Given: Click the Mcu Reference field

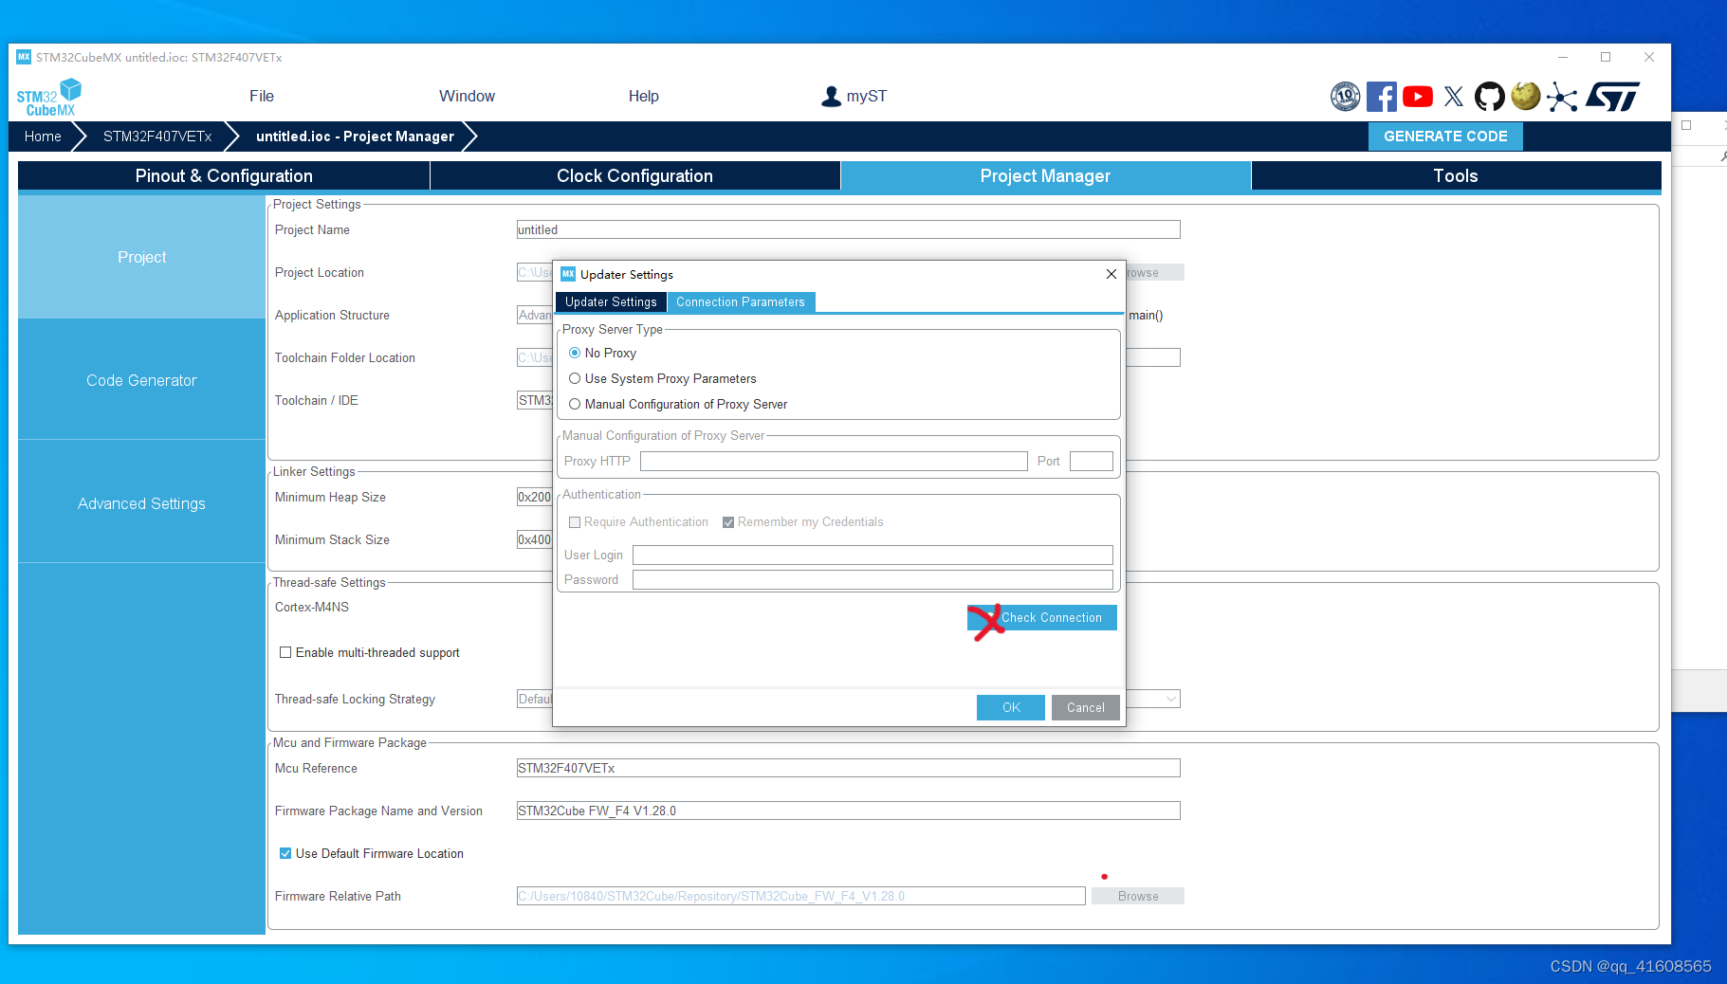Looking at the screenshot, I should [848, 768].
